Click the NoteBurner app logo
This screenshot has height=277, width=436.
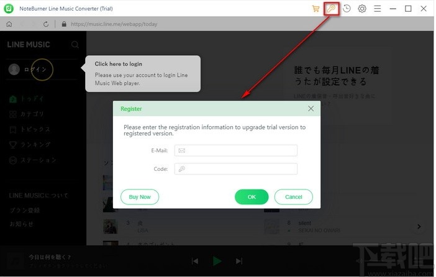[9, 9]
